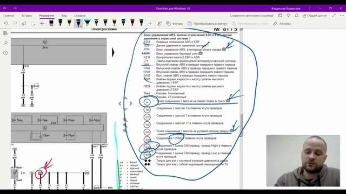Open search from the left sidebar
This screenshot has width=346, height=194.
[x=5, y=43]
